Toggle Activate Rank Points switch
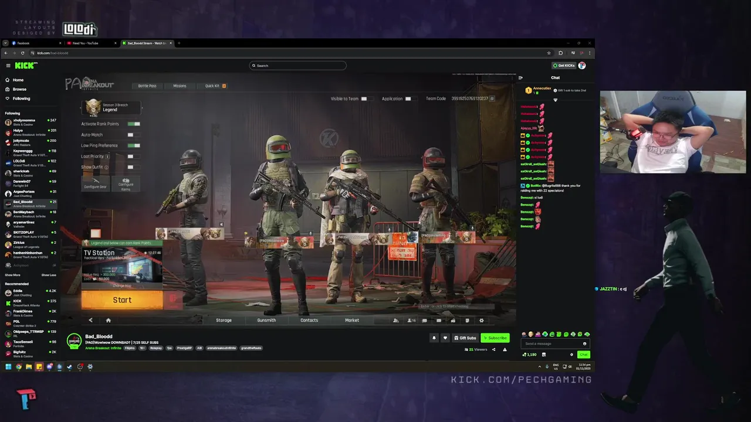The image size is (751, 422). [134, 124]
